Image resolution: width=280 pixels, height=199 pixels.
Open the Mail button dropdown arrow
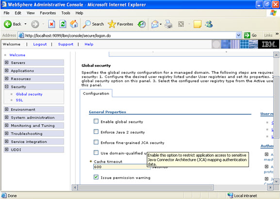click(161, 24)
